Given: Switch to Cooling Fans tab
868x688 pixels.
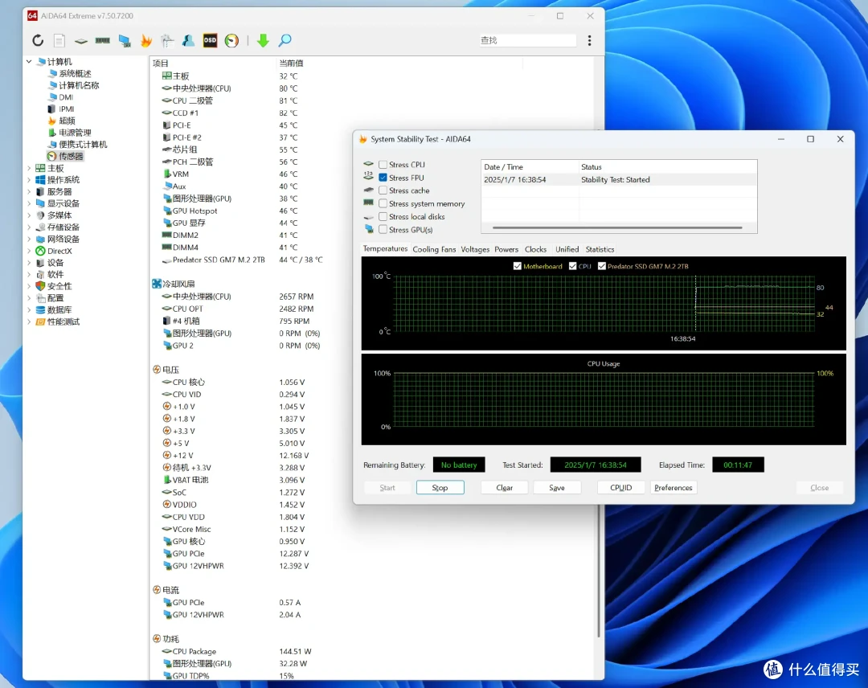Looking at the screenshot, I should pyautogui.click(x=434, y=250).
